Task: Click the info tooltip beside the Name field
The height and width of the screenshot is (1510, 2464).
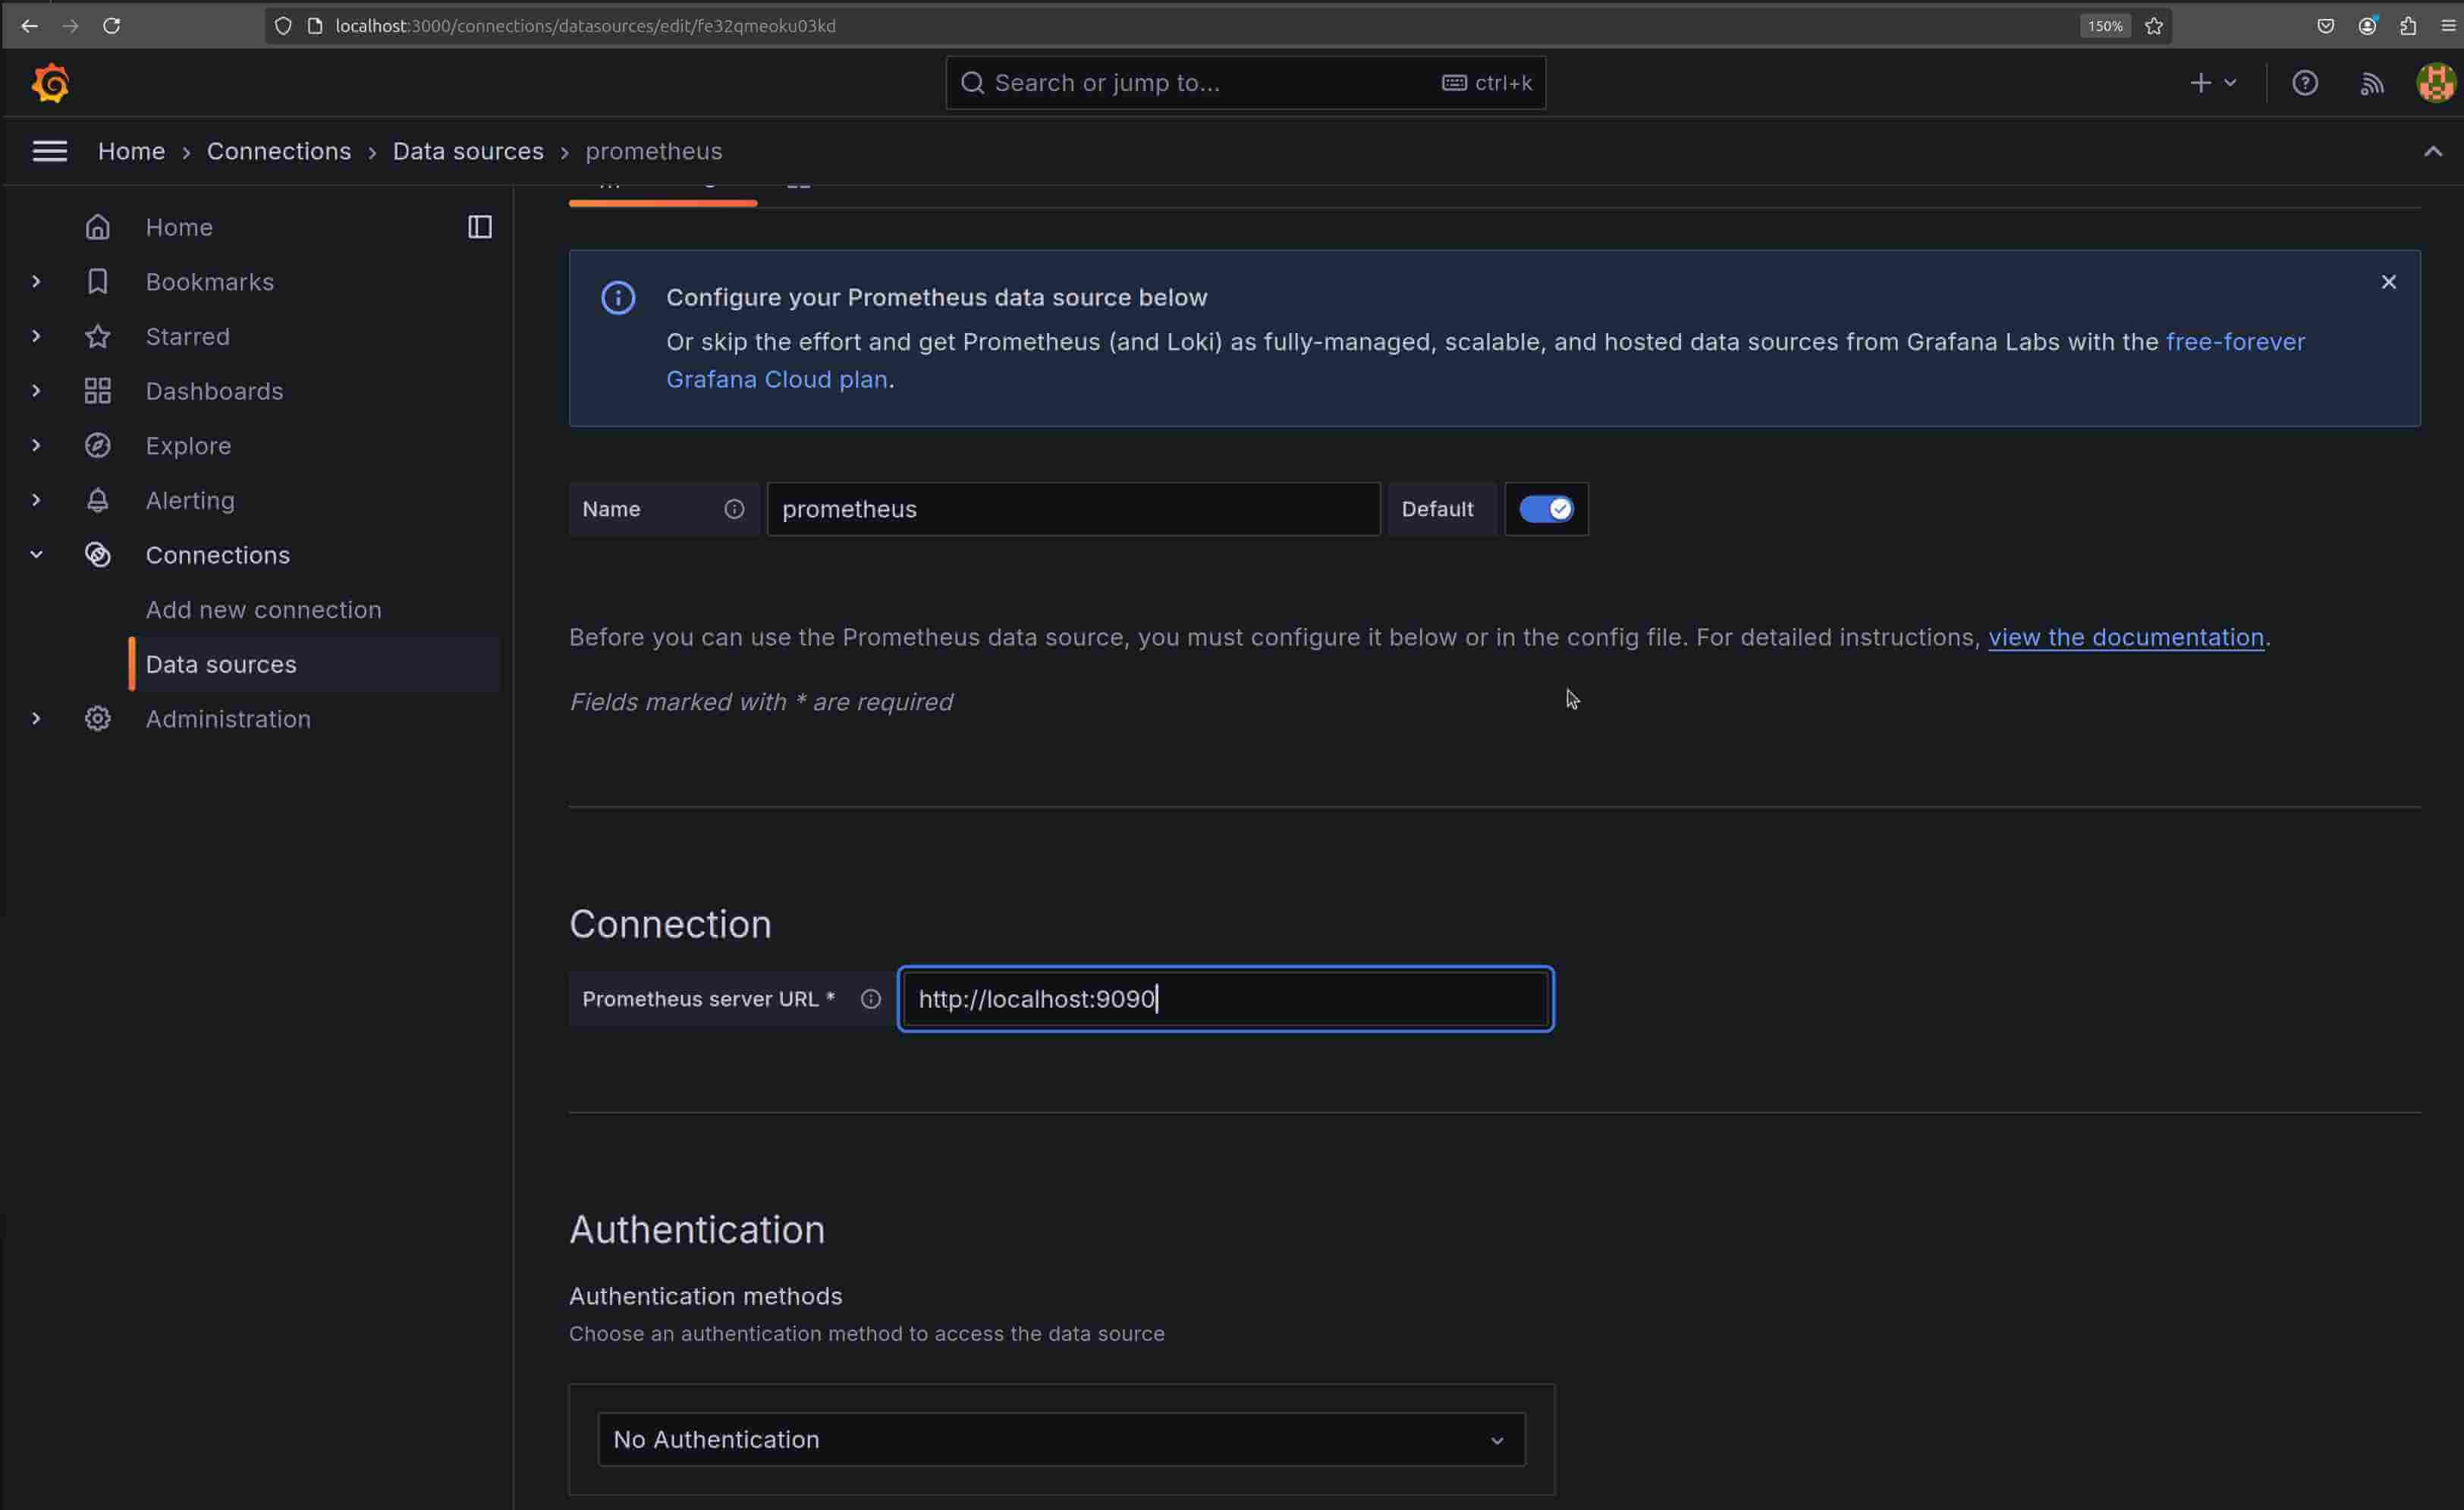Action: point(735,509)
